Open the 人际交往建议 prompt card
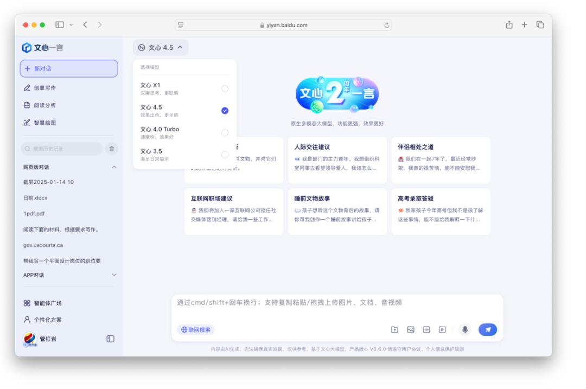The height and width of the screenshot is (389, 586). (x=337, y=160)
